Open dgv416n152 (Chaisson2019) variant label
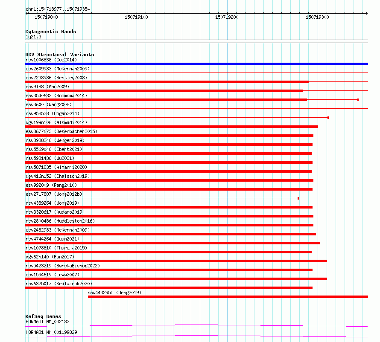This screenshot has width=380, height=342. pos(58,176)
